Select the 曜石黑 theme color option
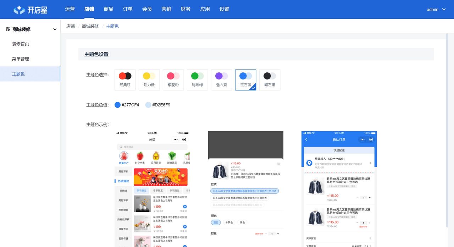This screenshot has width=454, height=247. [270, 79]
